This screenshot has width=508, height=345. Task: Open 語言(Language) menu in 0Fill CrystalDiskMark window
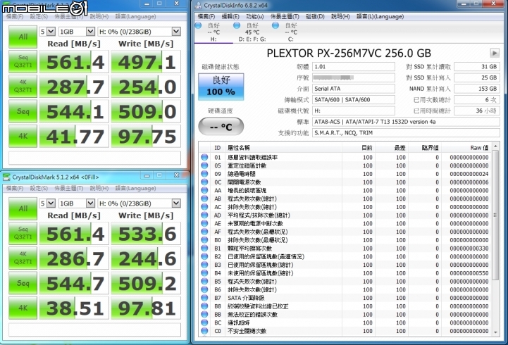point(135,188)
